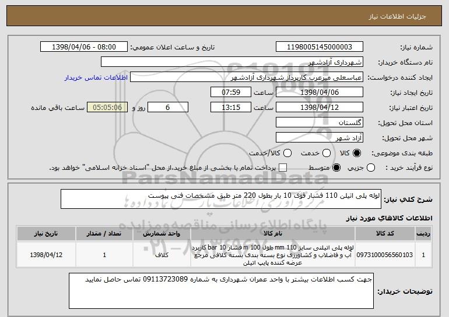
Task: Click the شماره نیاز field 1198005145000003
Action: click(x=320, y=47)
